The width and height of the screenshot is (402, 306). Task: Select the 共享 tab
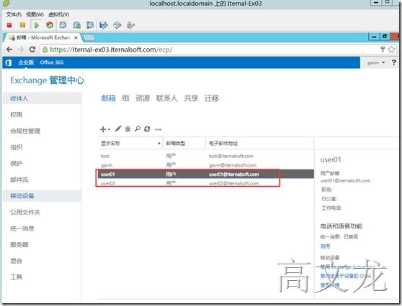click(191, 98)
